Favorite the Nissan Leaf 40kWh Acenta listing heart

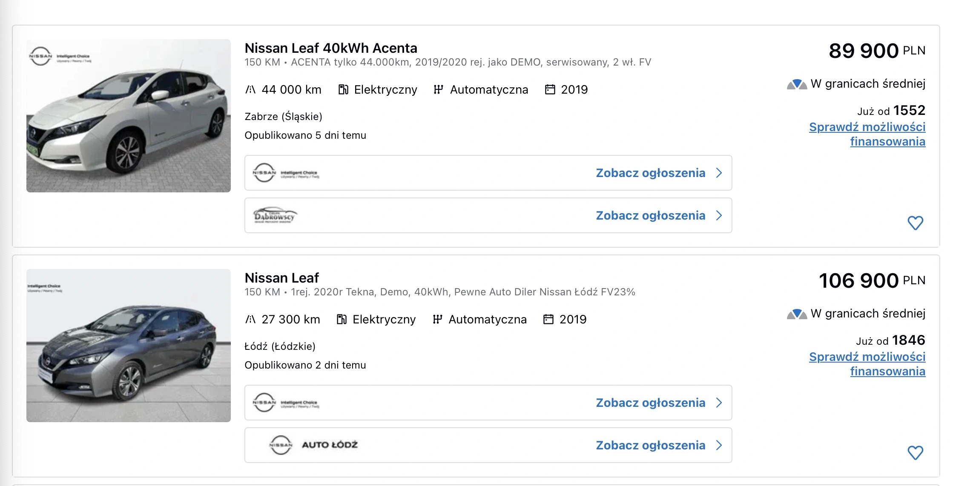coord(915,223)
